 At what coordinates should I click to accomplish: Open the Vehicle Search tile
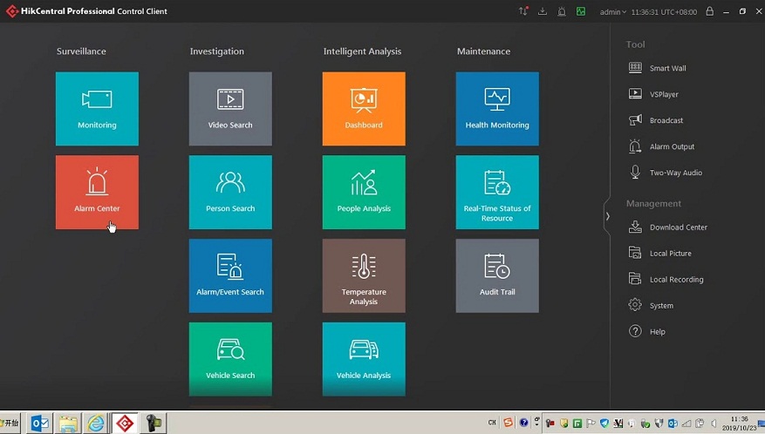tap(230, 359)
